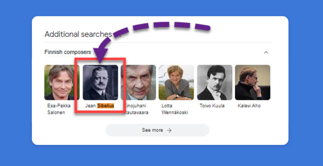Collapse the Finnish composers carousel

266,52
